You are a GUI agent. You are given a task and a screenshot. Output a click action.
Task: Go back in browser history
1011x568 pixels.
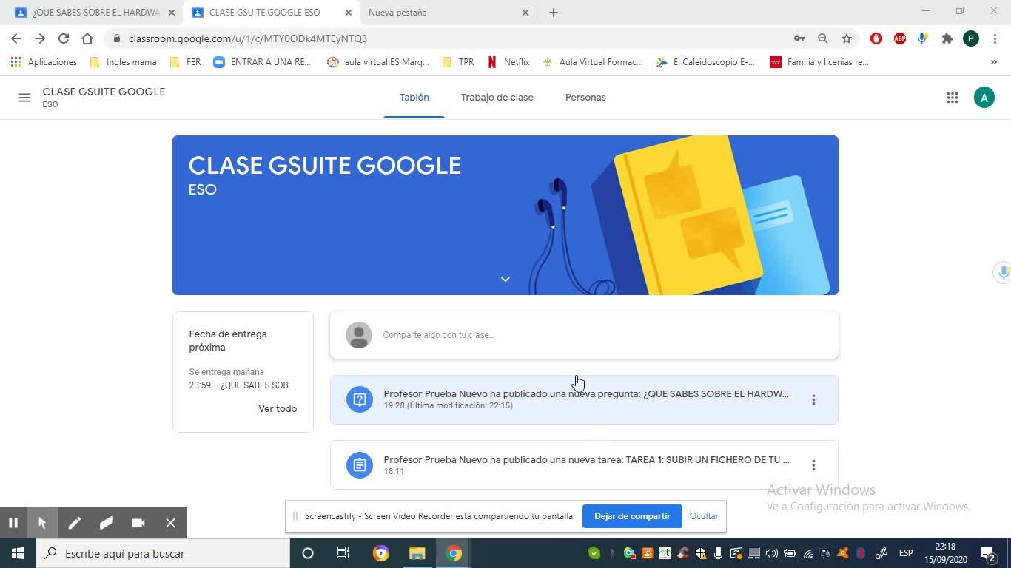16,38
